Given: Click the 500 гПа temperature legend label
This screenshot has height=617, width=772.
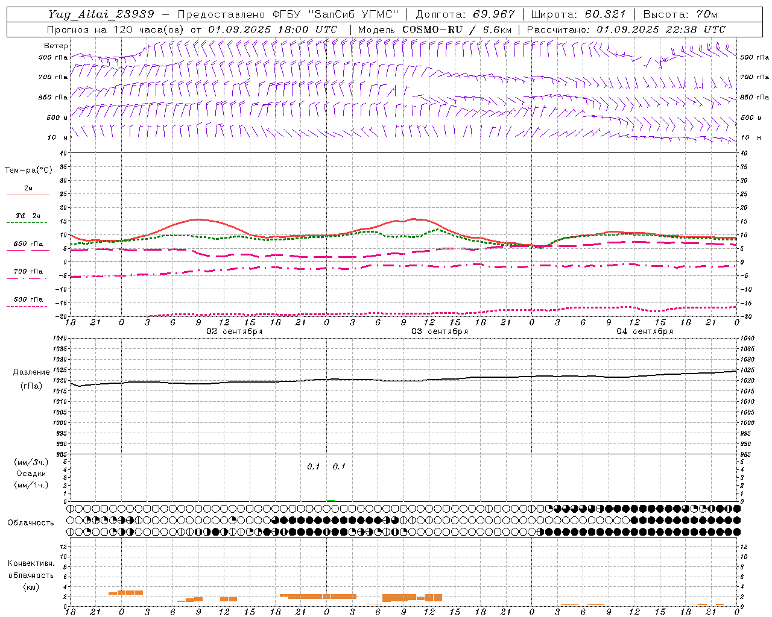Looking at the screenshot, I should (28, 299).
